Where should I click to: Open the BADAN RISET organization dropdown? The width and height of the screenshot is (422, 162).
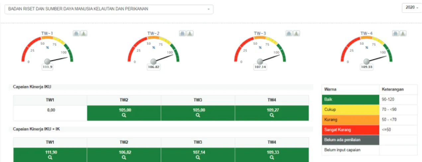tap(109, 9)
